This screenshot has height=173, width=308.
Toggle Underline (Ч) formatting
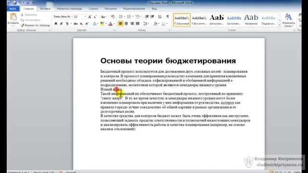coord(67,24)
